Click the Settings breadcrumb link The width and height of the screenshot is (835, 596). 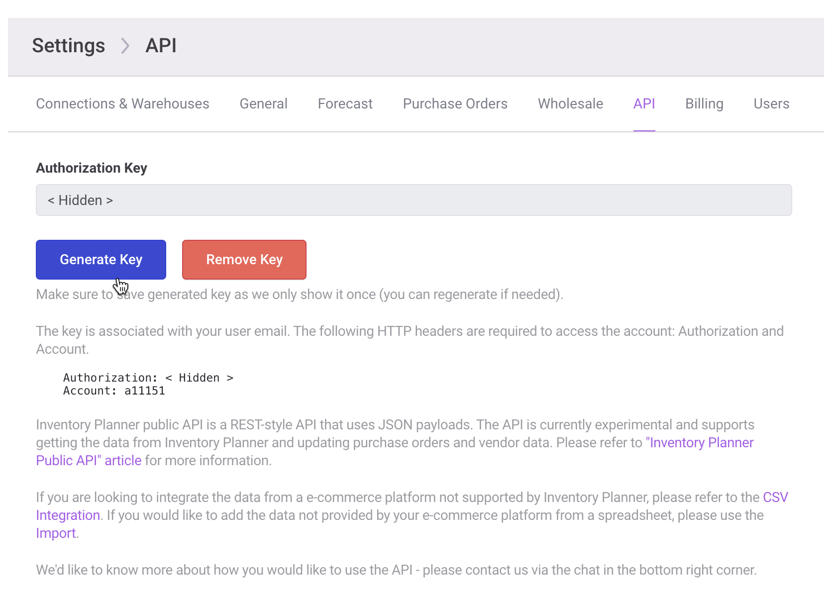tap(69, 46)
